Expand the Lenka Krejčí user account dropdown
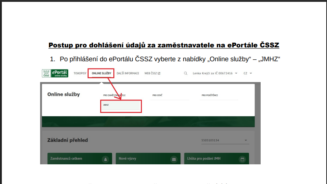The image size is (327, 184). 215,73
